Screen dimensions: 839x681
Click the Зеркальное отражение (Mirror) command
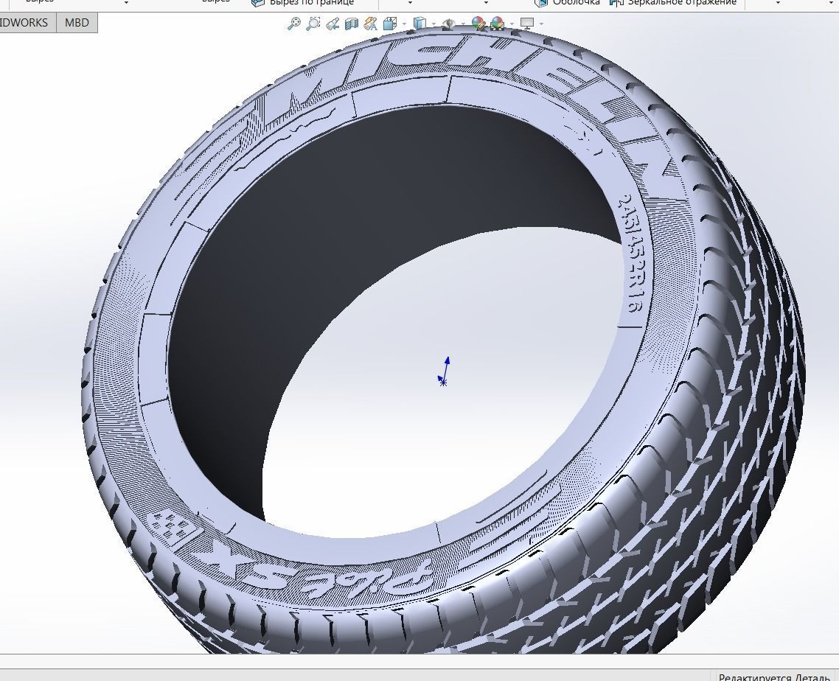pos(674,3)
